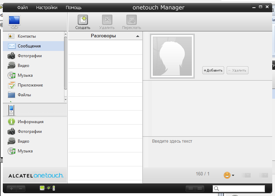275x196 pixels.
Task: Open Контакты in the computer sidebar
Action: (27, 36)
